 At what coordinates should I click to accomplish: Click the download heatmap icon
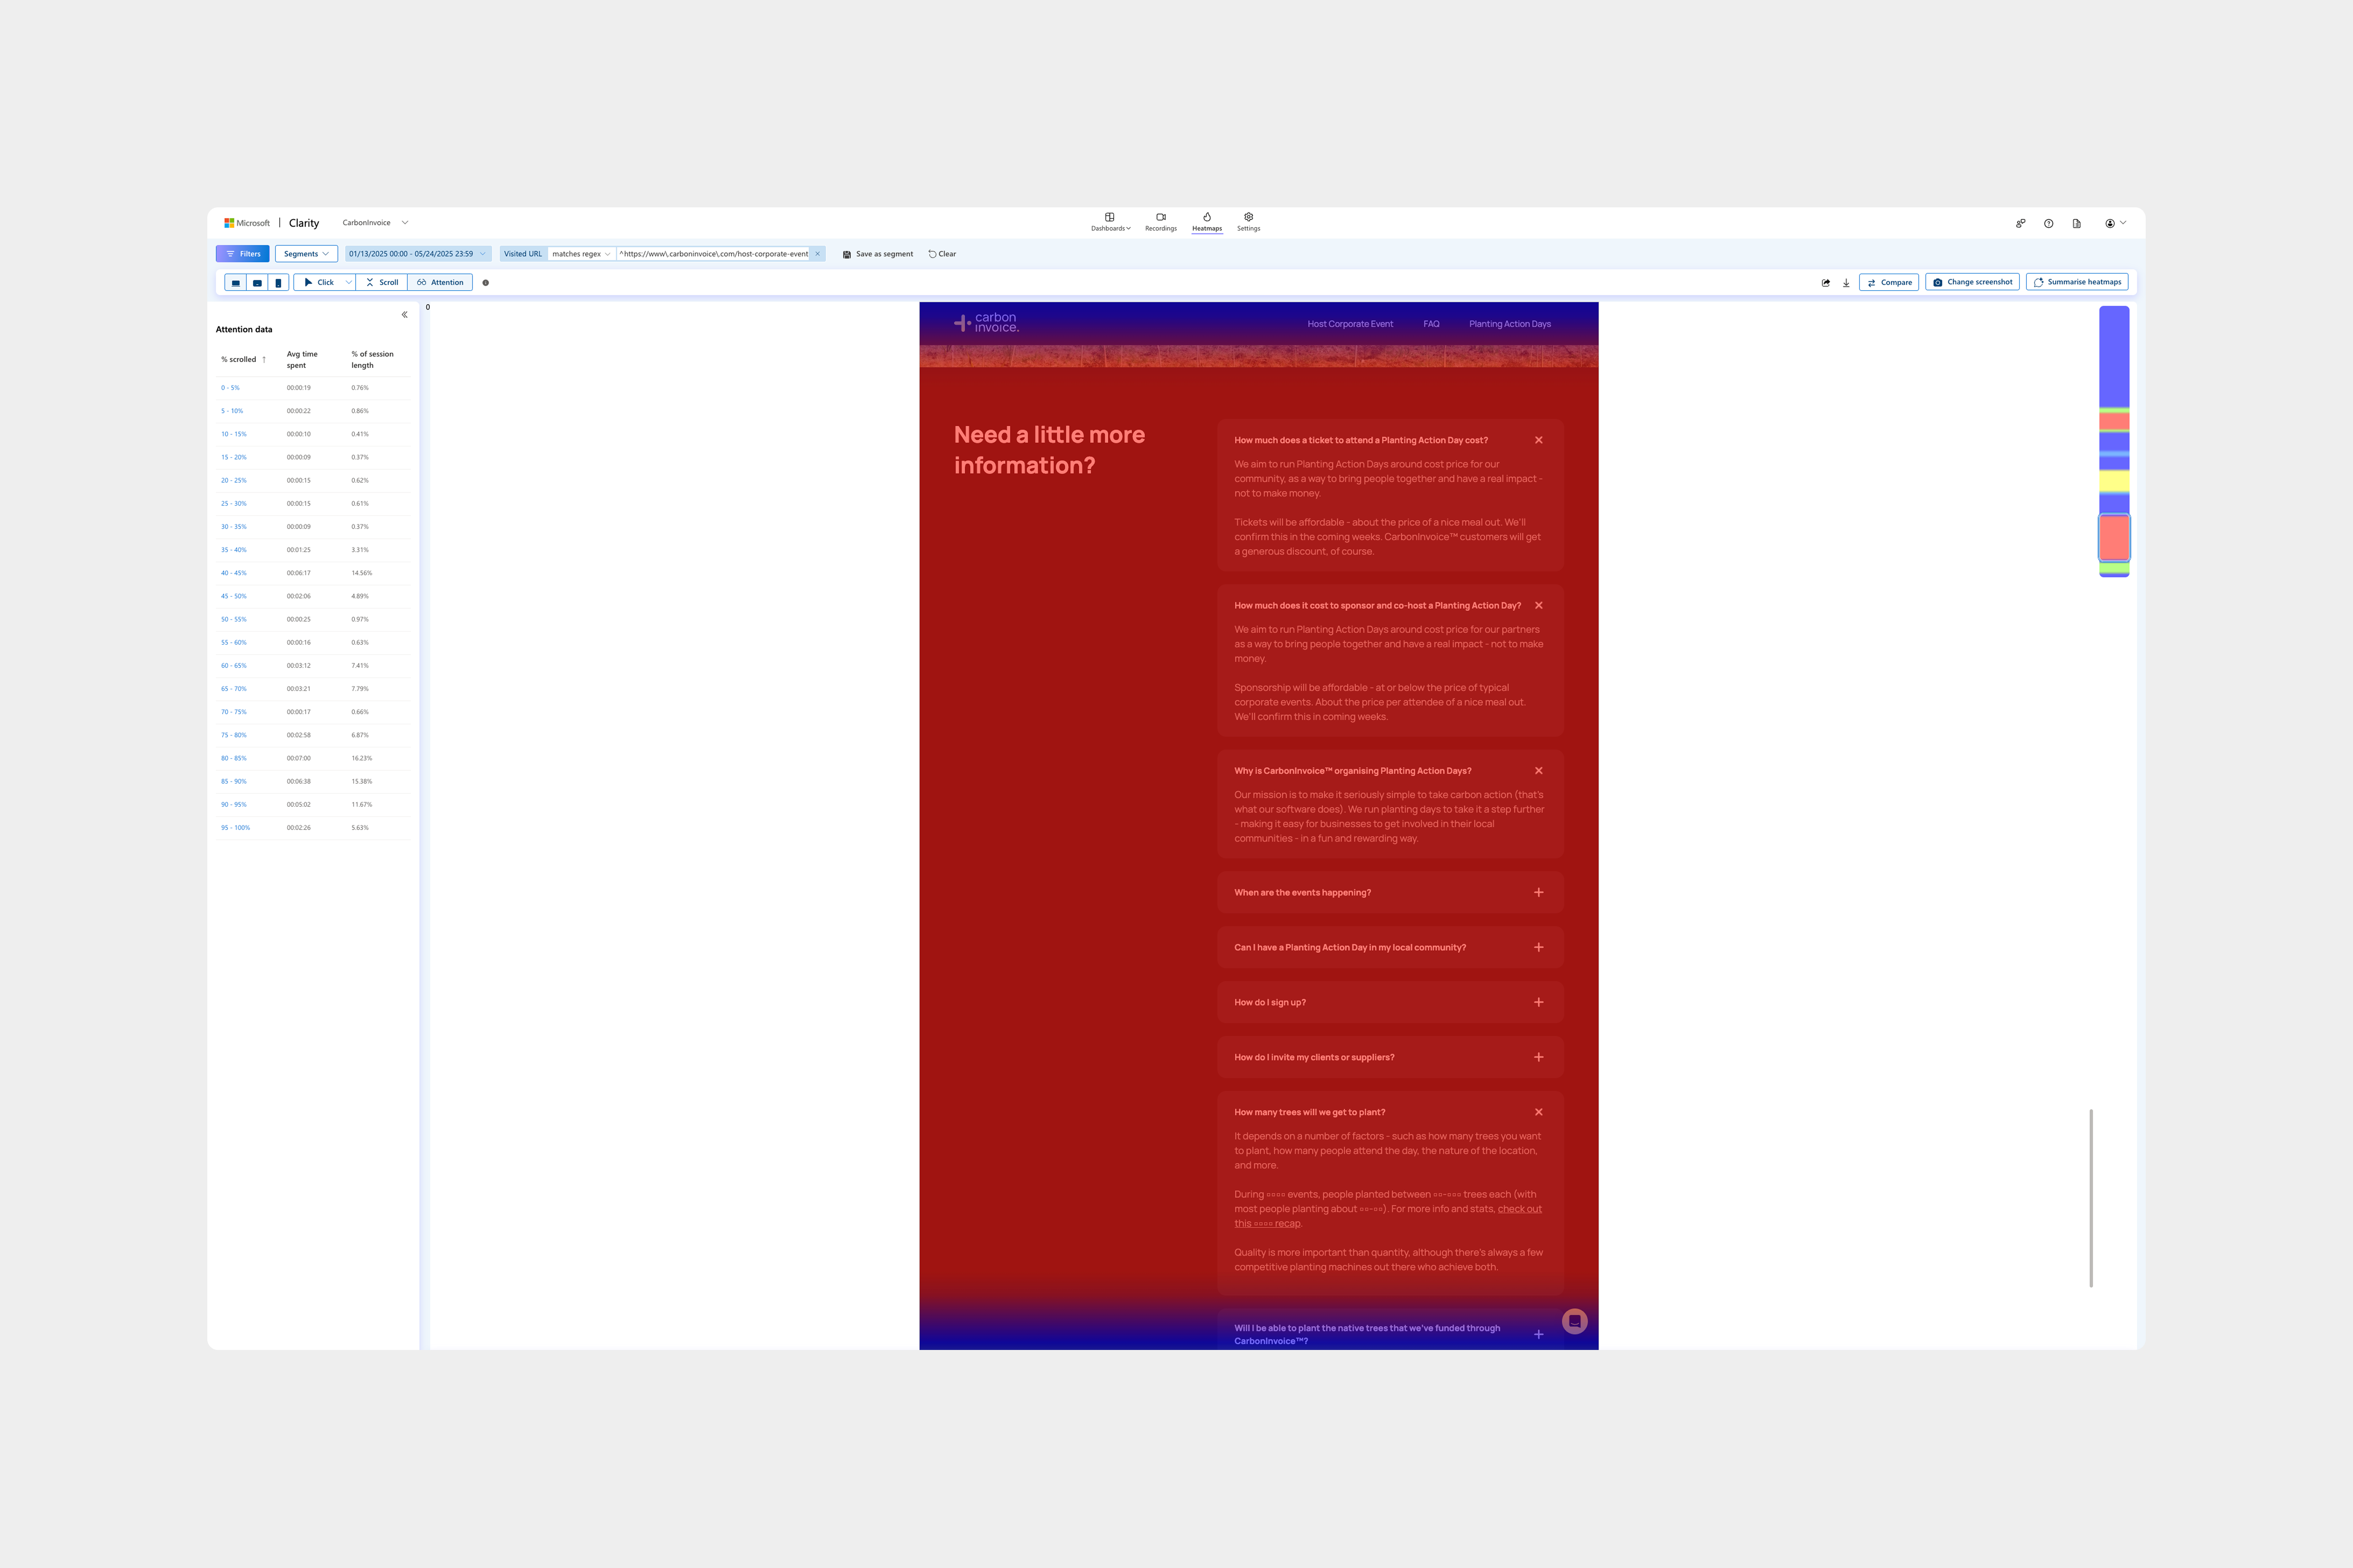pos(1846,283)
